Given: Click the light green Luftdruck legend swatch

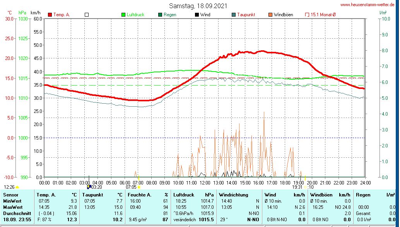Looking at the screenshot, I should click(123, 15).
